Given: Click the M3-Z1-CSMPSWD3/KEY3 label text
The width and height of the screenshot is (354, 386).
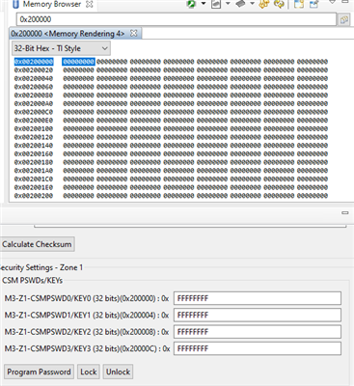Looking at the screenshot, I should coord(87,348).
